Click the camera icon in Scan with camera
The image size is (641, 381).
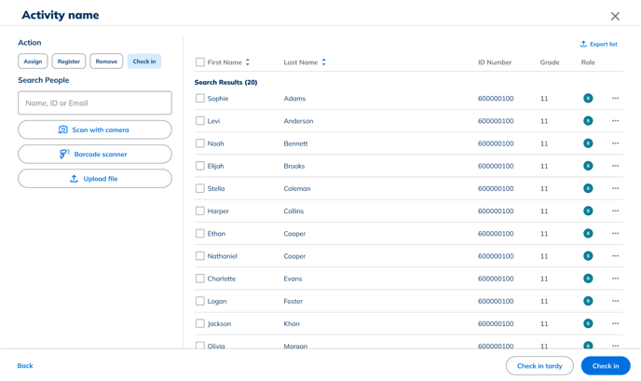click(x=63, y=129)
